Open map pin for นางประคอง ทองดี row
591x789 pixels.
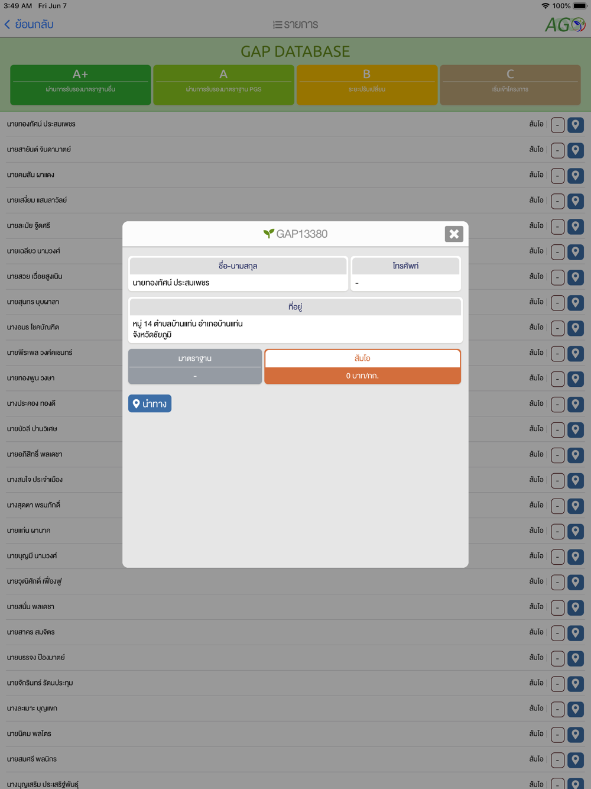click(x=576, y=405)
